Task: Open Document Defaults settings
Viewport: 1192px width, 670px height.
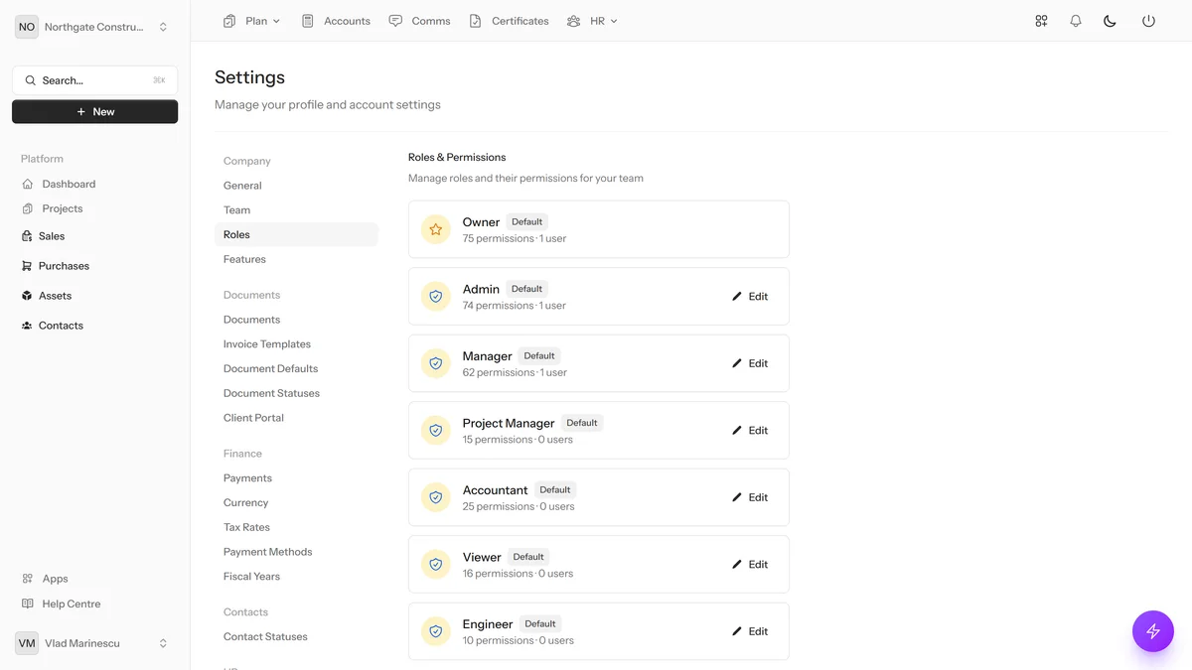Action: pos(296,368)
